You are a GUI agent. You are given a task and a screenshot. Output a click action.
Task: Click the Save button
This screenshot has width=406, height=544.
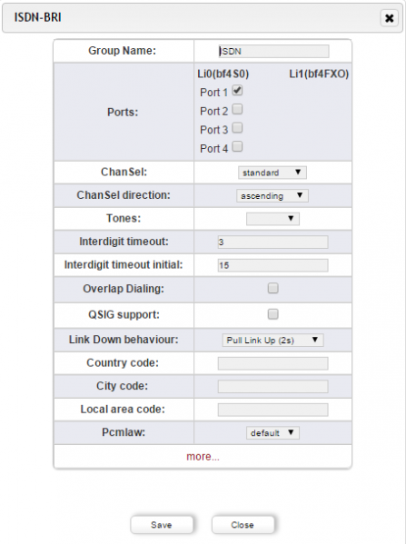[162, 525]
